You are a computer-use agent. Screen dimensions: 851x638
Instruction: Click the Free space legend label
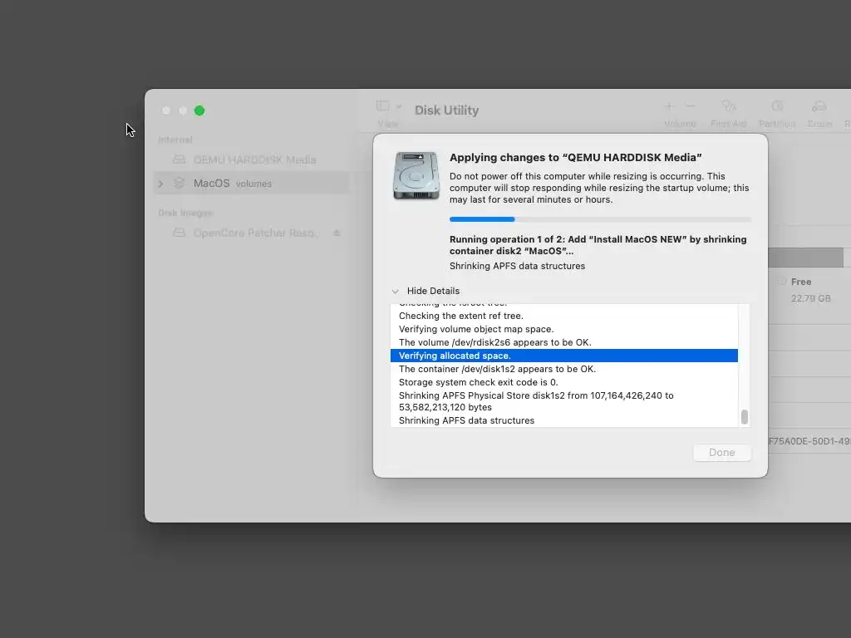801,282
